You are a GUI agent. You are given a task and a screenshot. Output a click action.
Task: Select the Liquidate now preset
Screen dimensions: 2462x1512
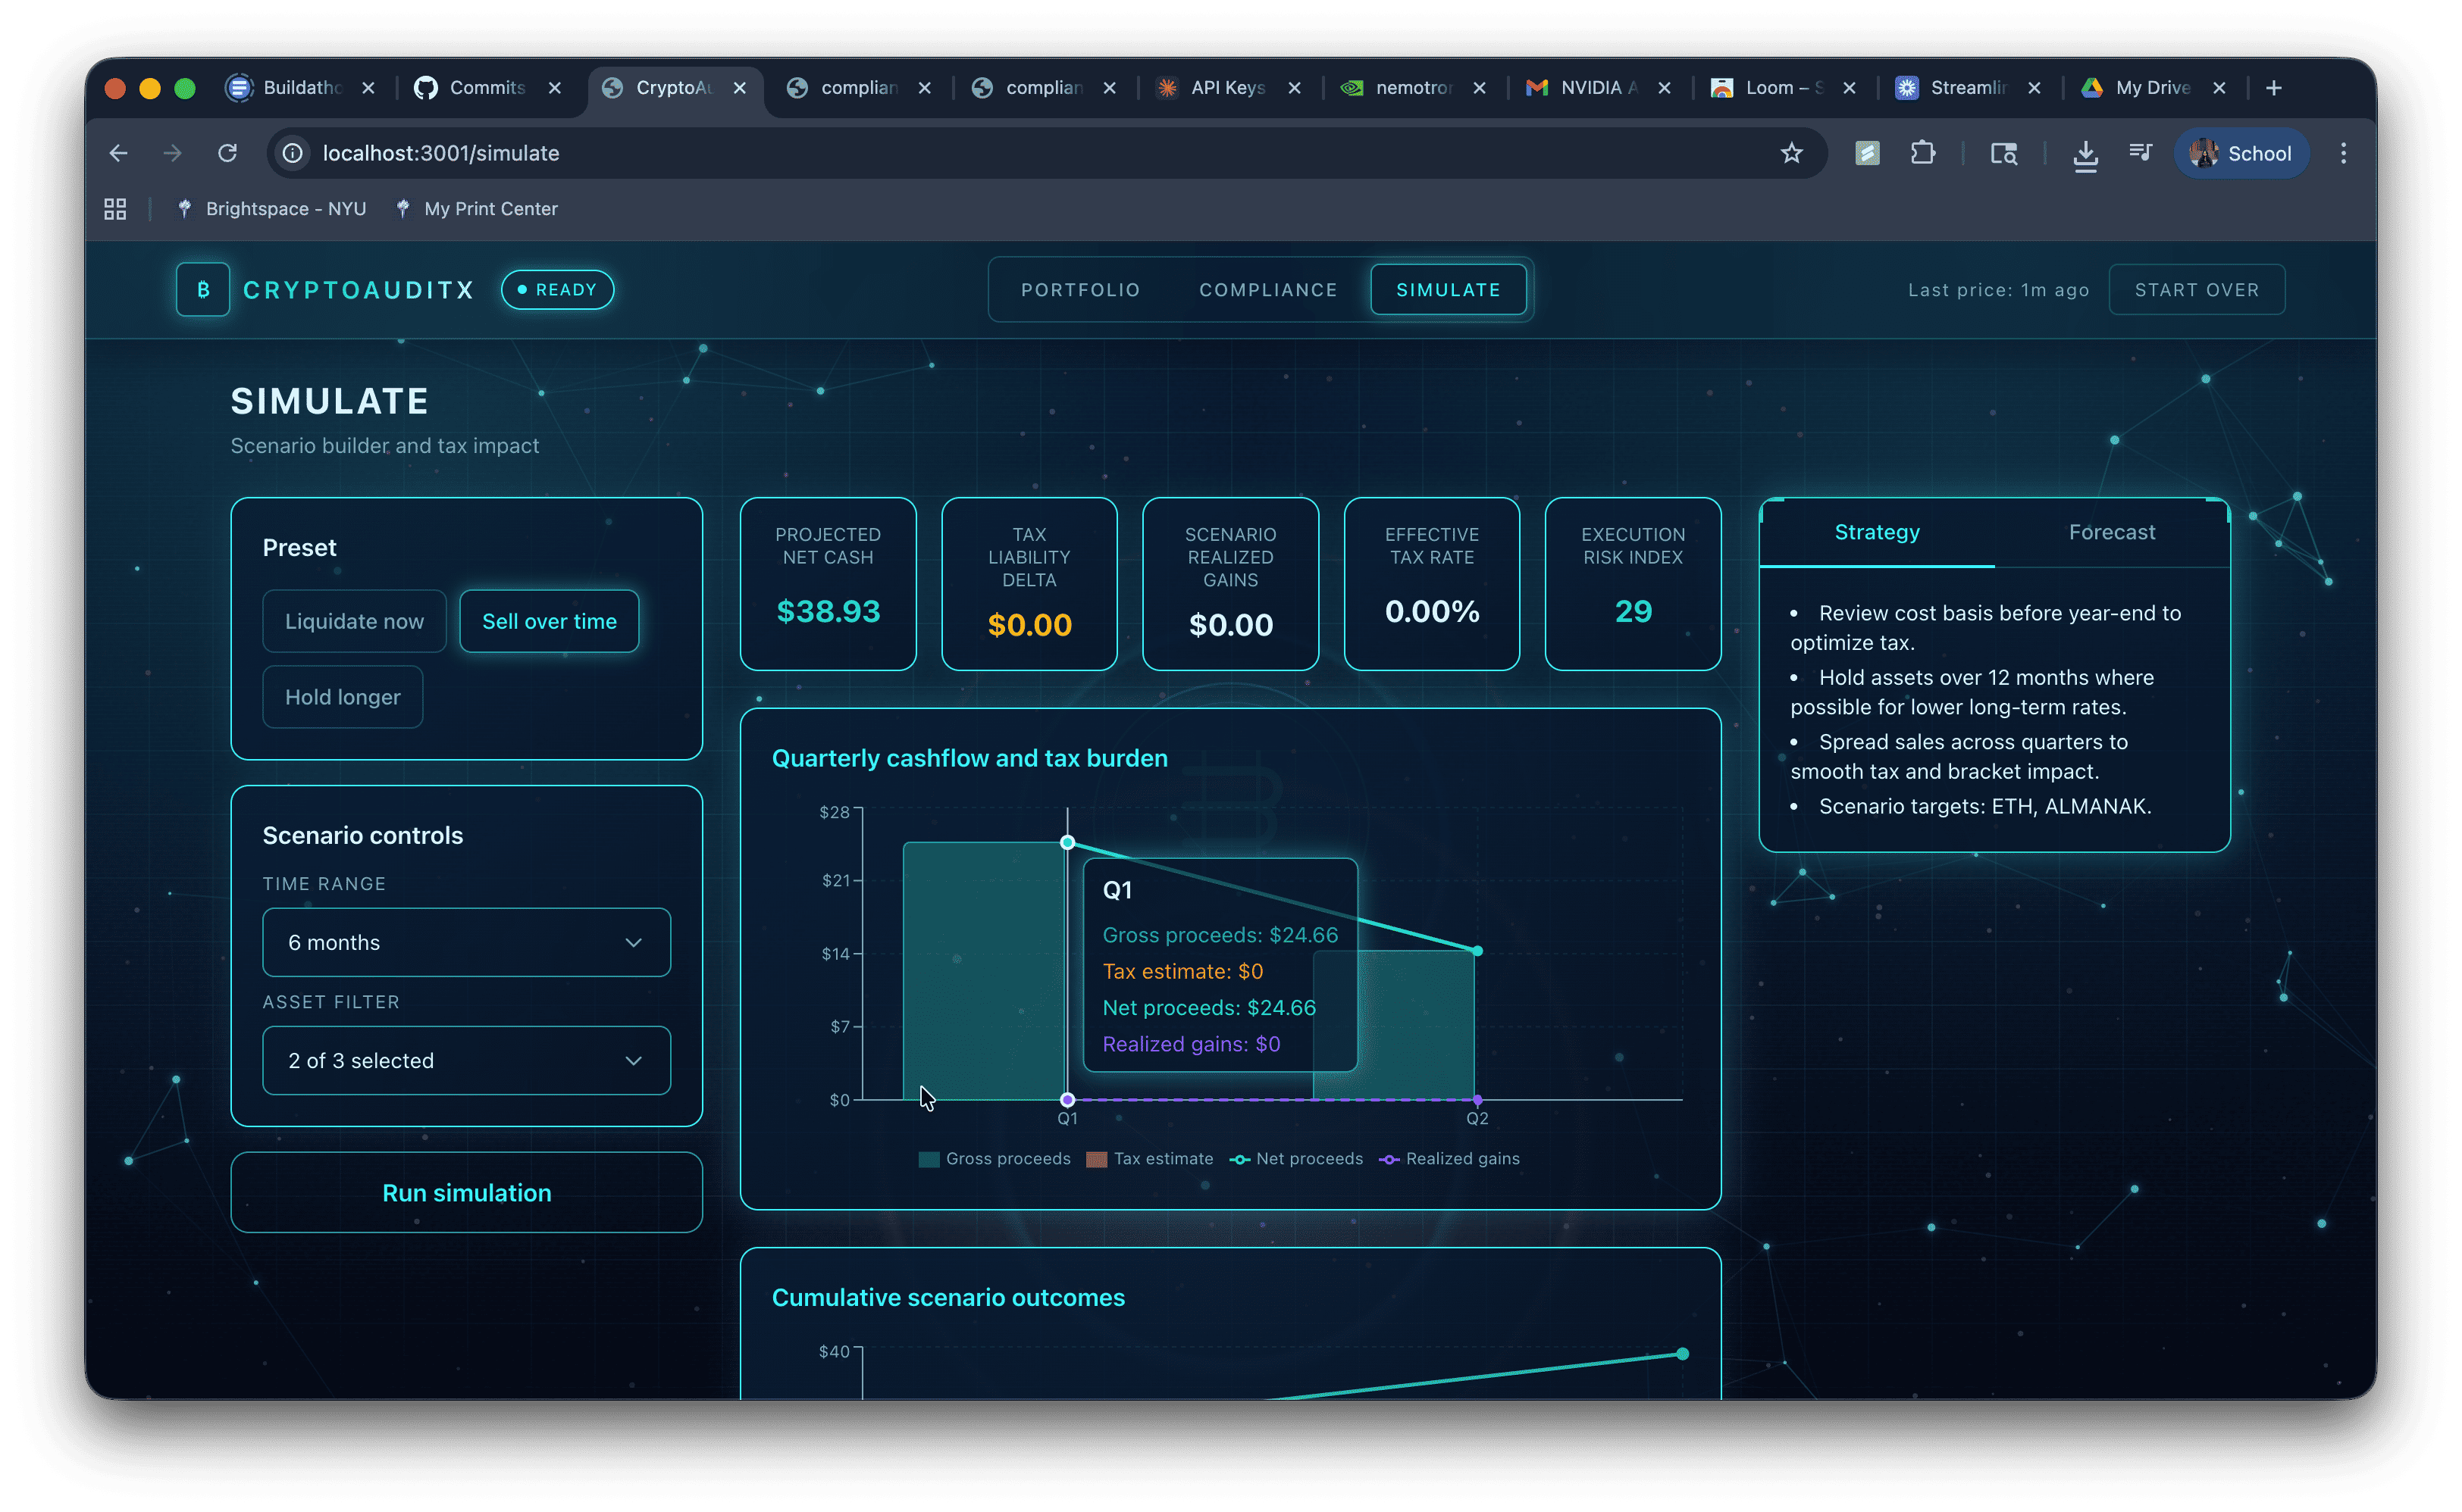click(354, 621)
